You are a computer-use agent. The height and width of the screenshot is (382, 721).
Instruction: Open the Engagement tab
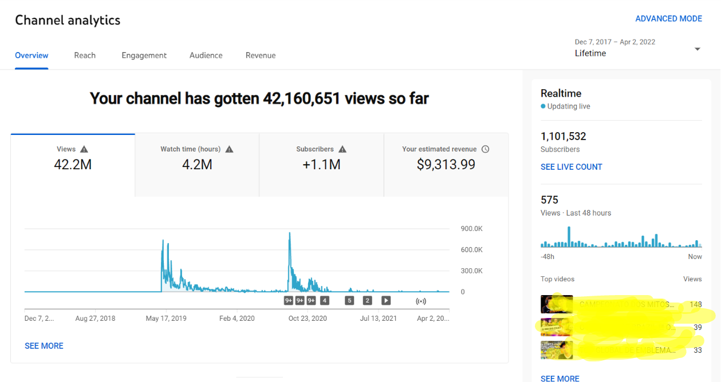pyautogui.click(x=144, y=55)
